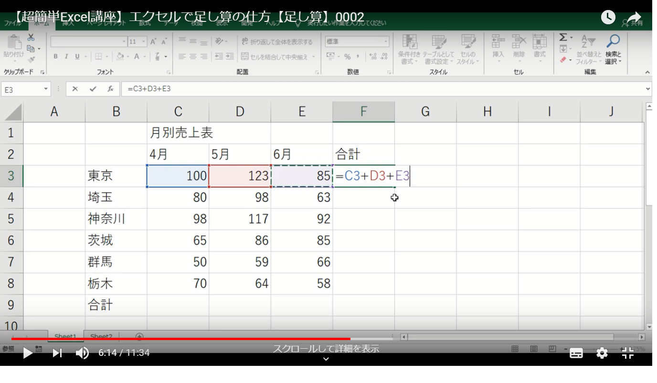Click the video share arrow icon
This screenshot has width=657, height=383.
(x=634, y=18)
